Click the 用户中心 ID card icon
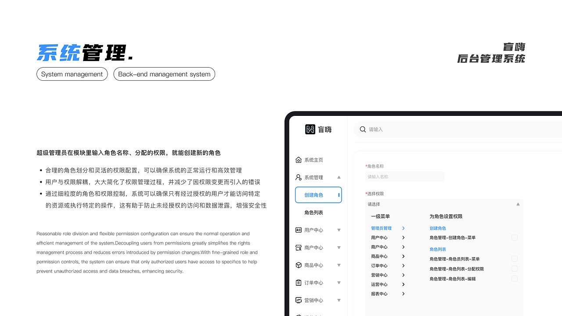Viewport: 562px width, 316px height. point(299,230)
